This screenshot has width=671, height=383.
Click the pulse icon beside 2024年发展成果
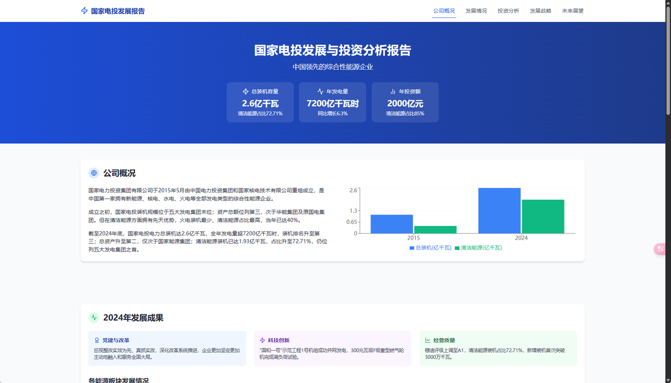[94, 318]
